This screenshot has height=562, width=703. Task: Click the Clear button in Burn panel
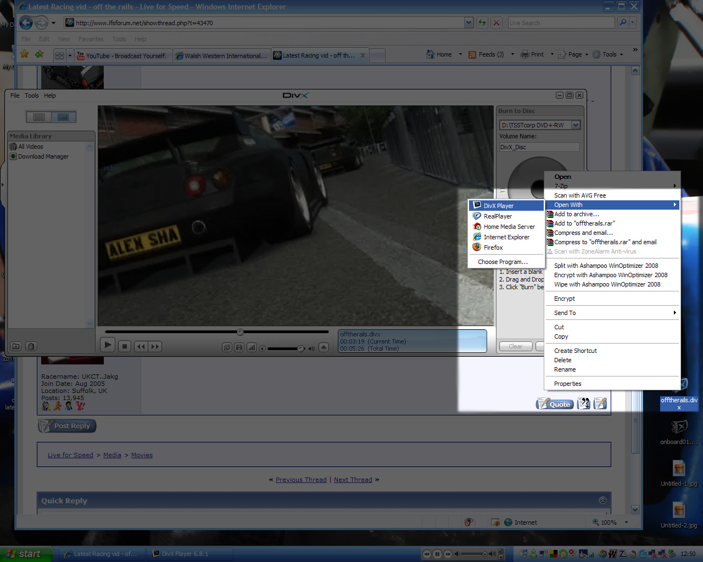coord(516,346)
